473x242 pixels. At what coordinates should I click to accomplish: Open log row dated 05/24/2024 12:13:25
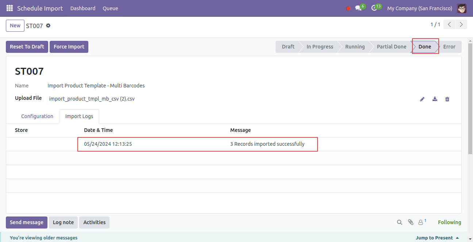click(x=234, y=144)
